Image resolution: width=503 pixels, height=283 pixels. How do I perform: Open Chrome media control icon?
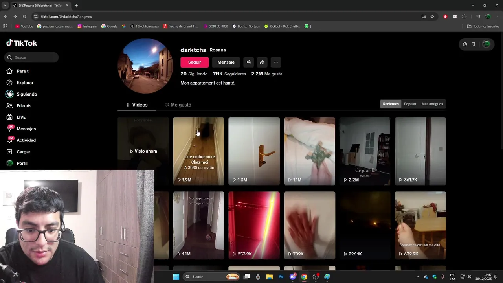coord(478,17)
